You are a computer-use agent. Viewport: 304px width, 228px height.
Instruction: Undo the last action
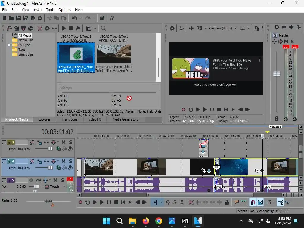[x=75, y=18]
